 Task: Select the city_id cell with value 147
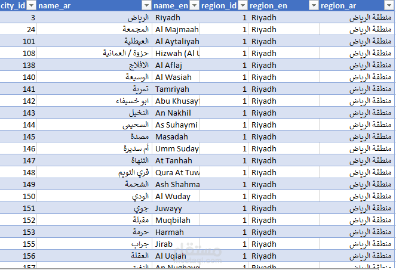18,160
